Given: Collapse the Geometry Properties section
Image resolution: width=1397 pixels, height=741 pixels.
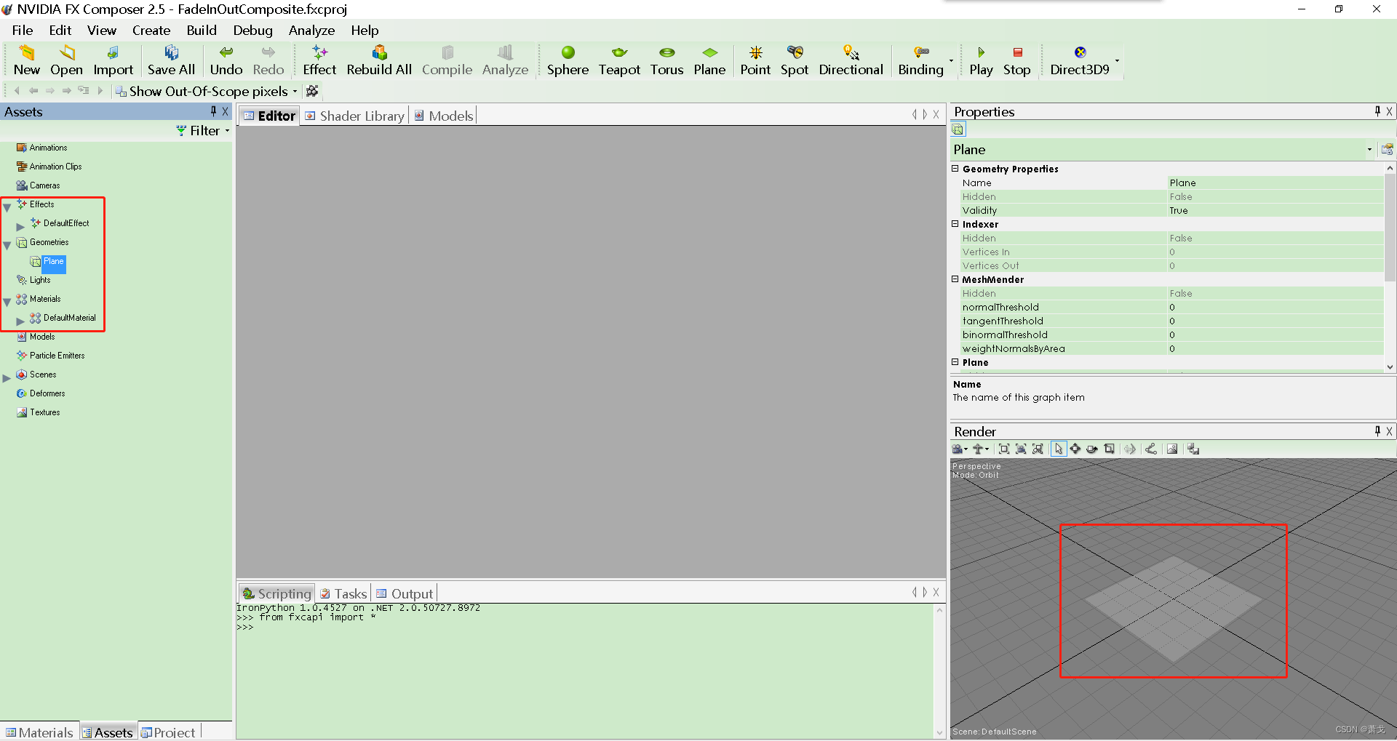Looking at the screenshot, I should [x=955, y=168].
